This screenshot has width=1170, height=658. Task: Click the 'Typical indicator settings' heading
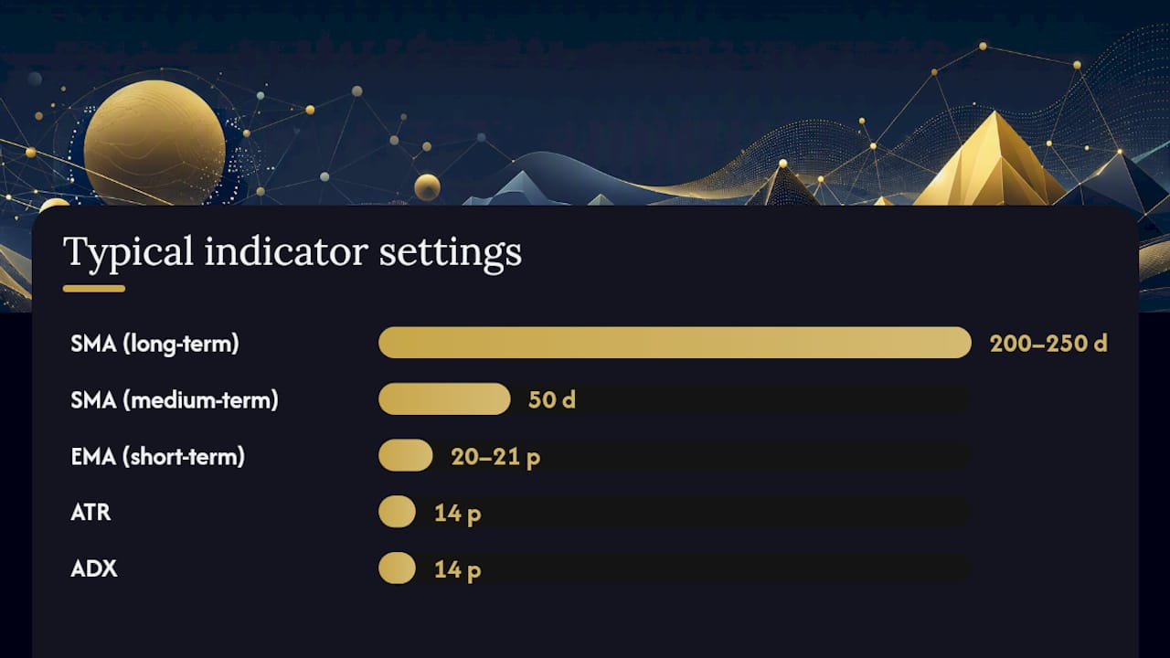(x=292, y=251)
